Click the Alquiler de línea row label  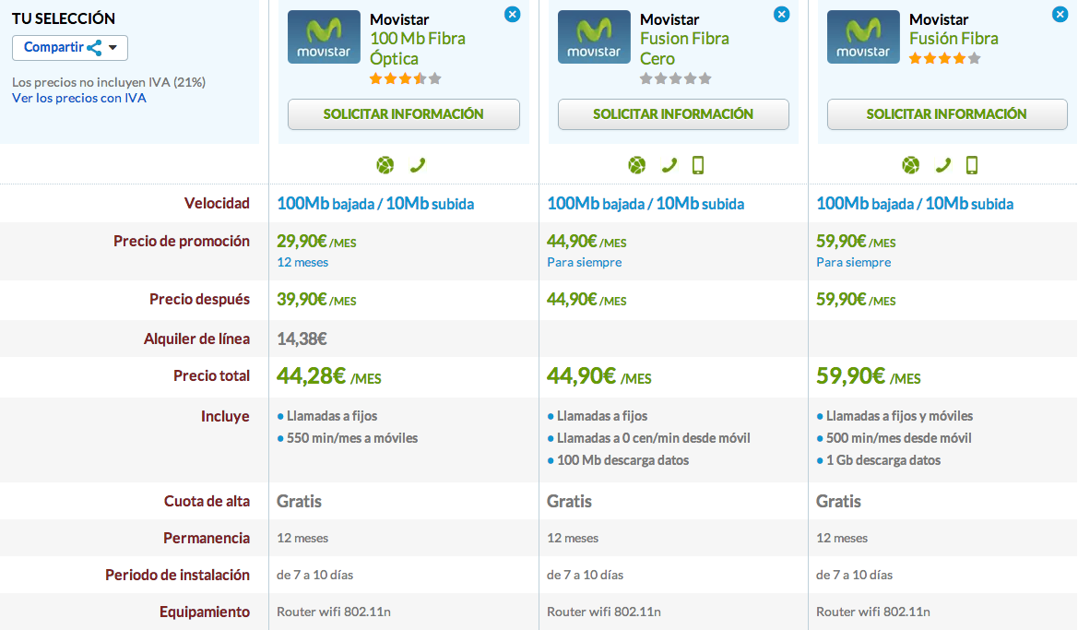[x=196, y=339]
